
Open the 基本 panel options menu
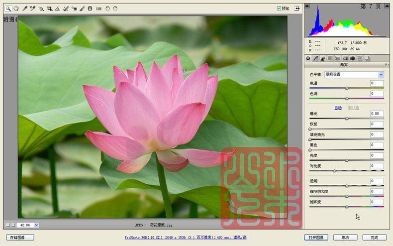[x=387, y=65]
